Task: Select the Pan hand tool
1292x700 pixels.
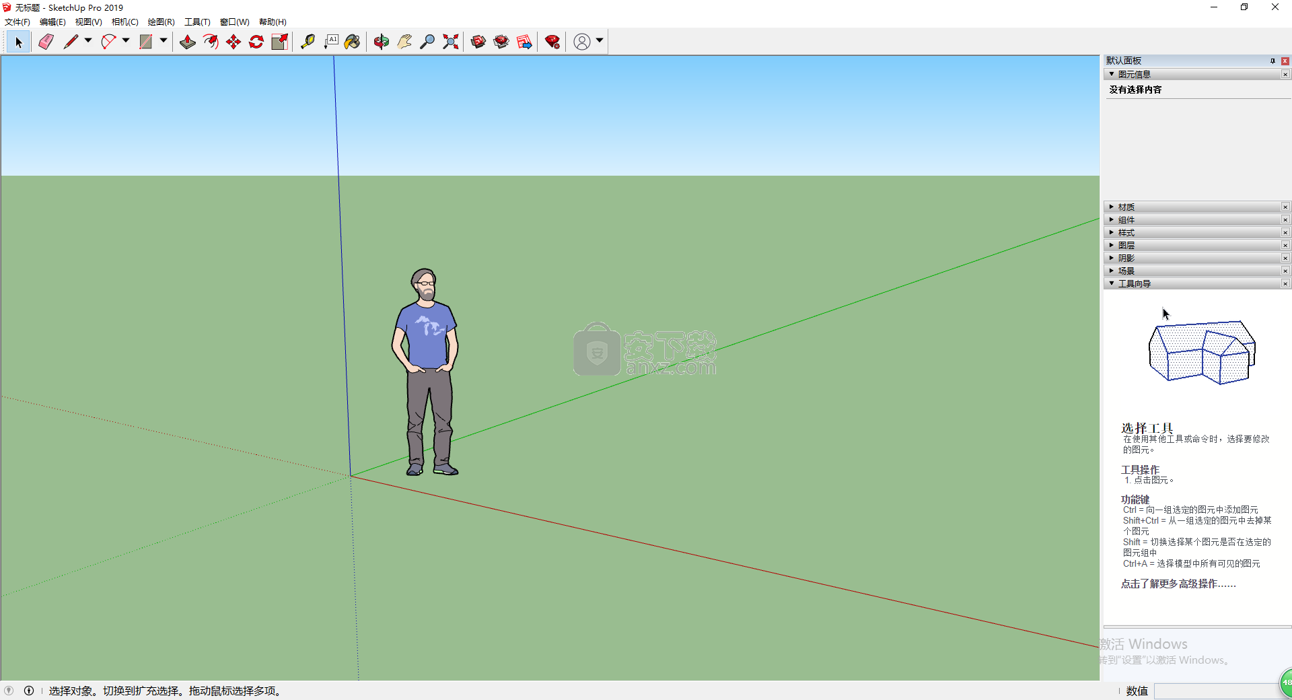Action: [404, 42]
